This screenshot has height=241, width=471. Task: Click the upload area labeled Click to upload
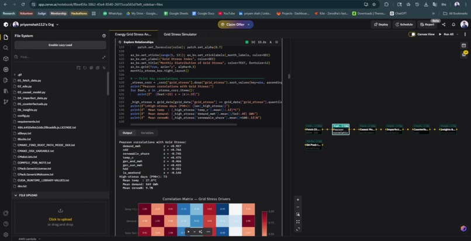60,218
